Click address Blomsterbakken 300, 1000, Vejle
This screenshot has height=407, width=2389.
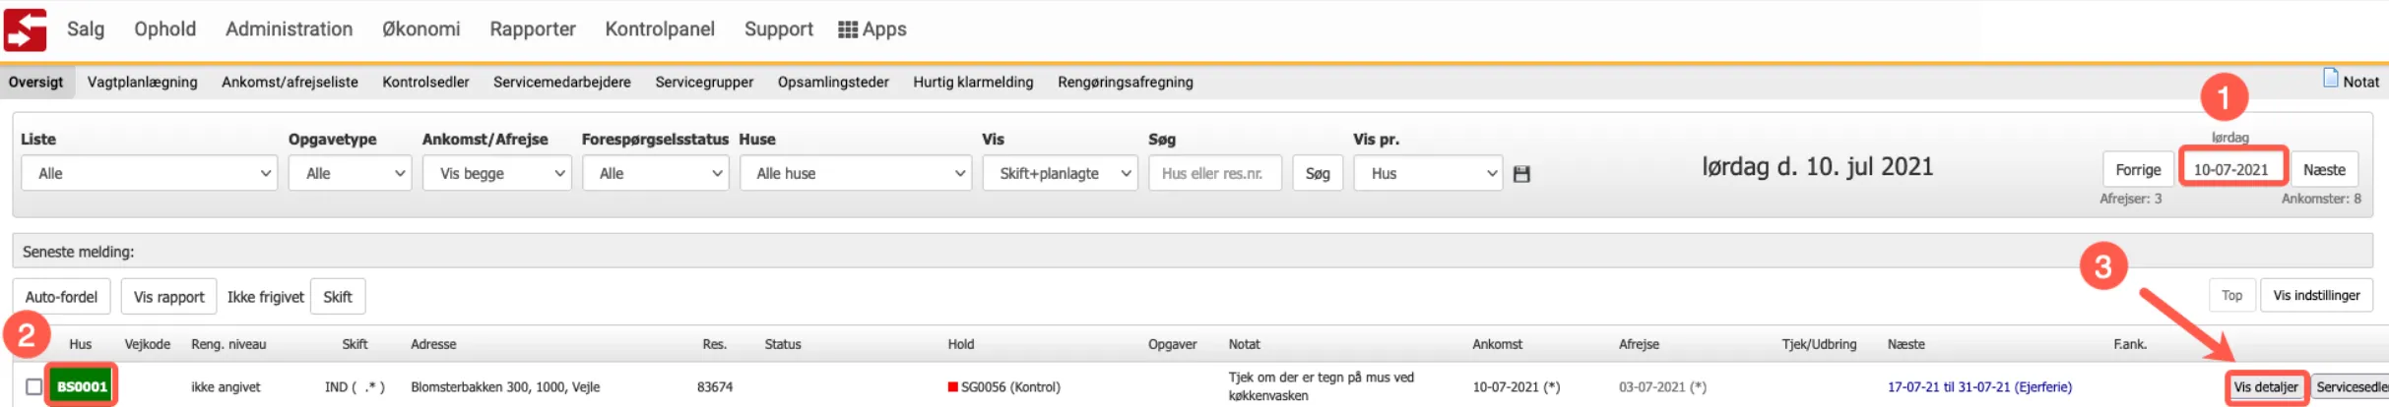(x=505, y=387)
